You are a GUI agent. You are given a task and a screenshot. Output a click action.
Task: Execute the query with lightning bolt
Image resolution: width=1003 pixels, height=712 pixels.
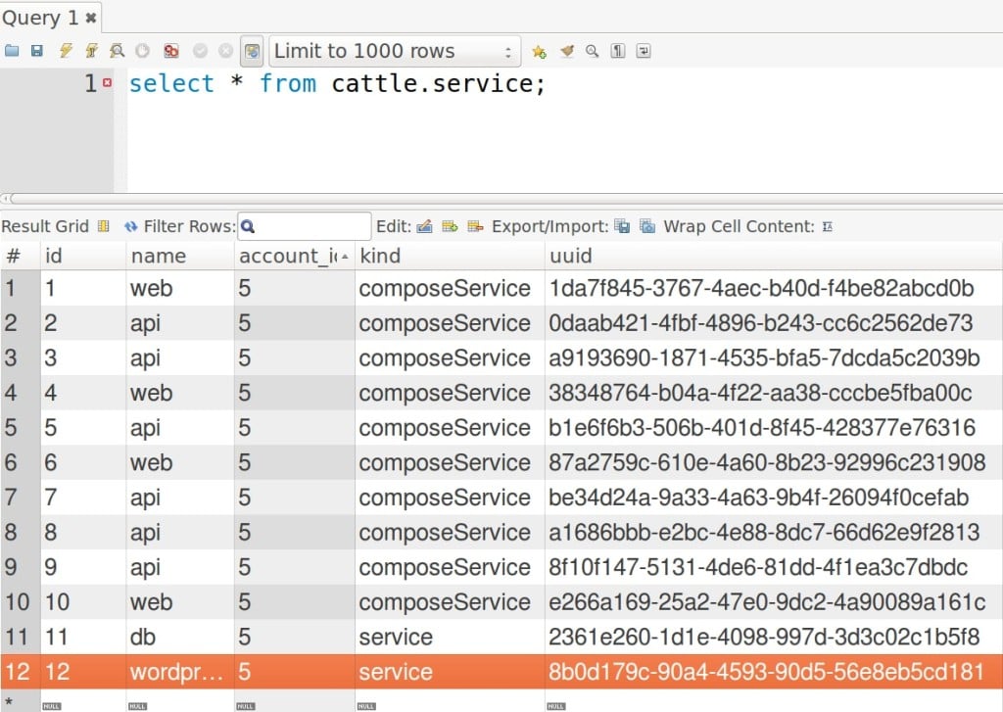coord(66,51)
